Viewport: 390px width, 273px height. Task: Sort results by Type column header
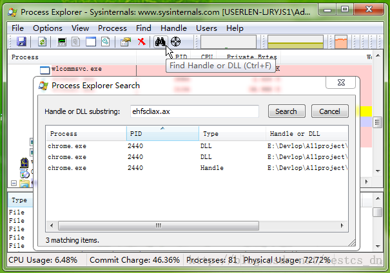click(x=232, y=134)
